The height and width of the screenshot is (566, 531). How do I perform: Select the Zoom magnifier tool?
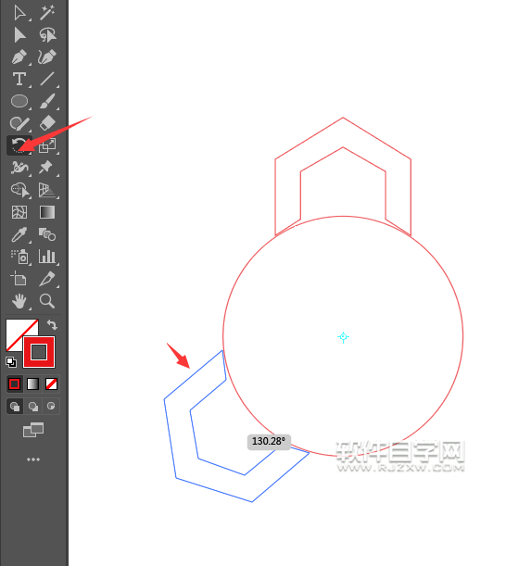coord(47,301)
